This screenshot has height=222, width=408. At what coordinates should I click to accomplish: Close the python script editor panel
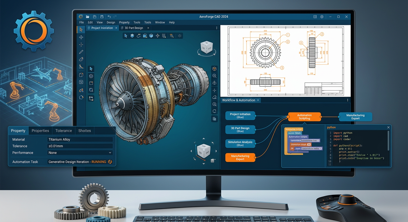click(x=389, y=127)
